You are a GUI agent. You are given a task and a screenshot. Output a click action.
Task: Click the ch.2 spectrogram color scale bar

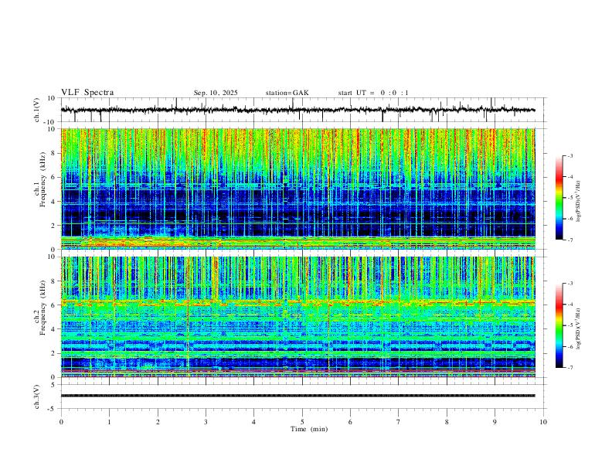(559, 325)
